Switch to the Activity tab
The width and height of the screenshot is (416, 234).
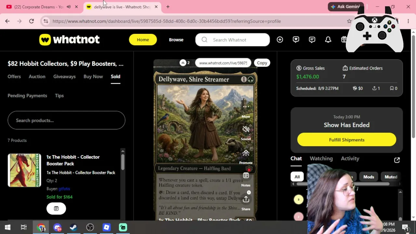click(x=350, y=159)
